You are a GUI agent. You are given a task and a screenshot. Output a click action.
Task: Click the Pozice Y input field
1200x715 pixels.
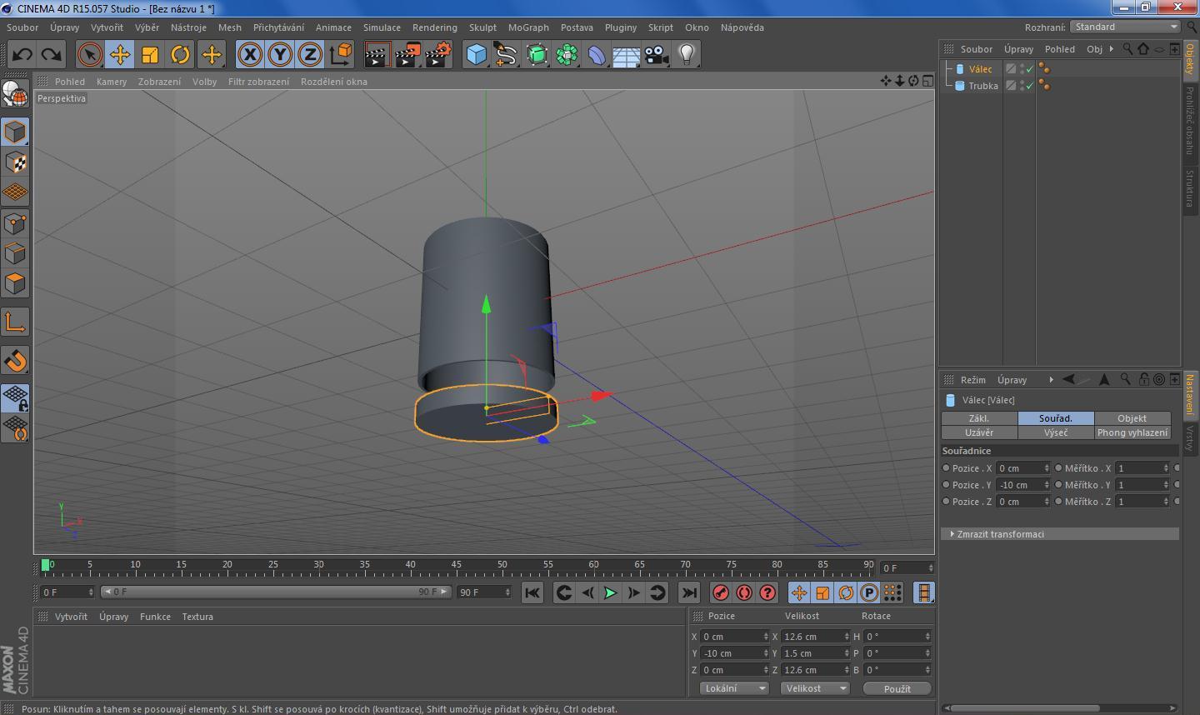pos(1018,485)
